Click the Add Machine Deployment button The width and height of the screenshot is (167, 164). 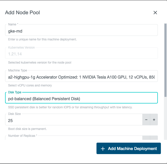click(129, 148)
